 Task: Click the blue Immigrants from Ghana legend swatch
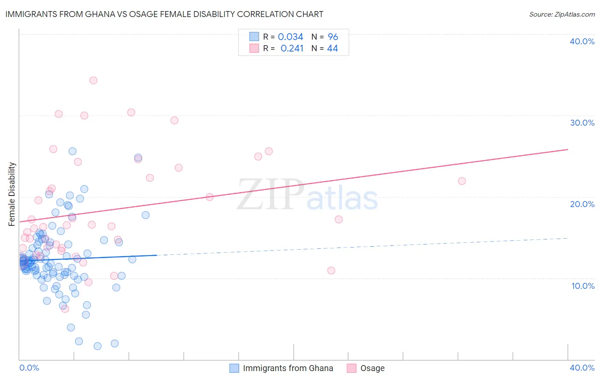[234, 368]
